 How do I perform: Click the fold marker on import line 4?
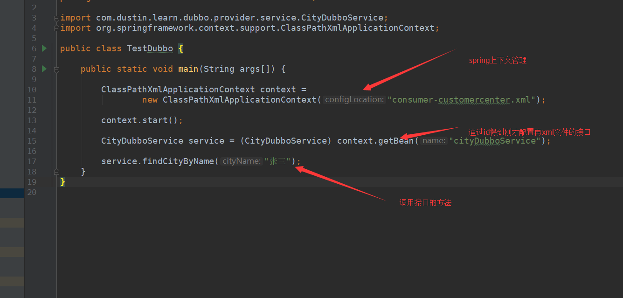click(x=56, y=28)
